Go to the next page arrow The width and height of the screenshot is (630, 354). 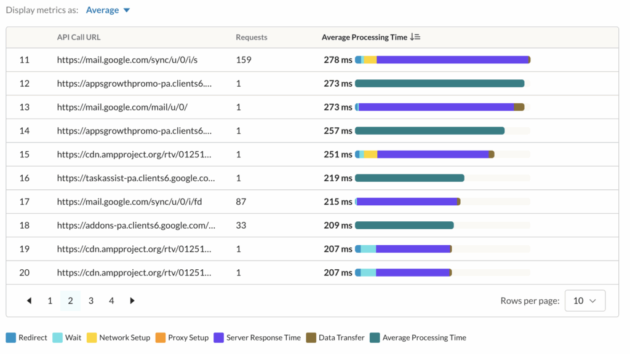tap(132, 301)
